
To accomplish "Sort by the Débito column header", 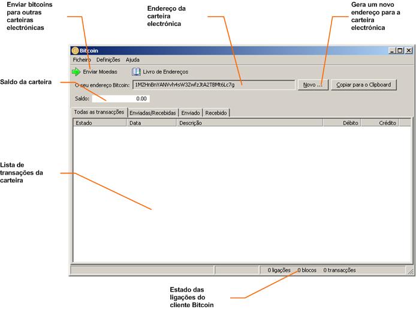I will [x=342, y=123].
